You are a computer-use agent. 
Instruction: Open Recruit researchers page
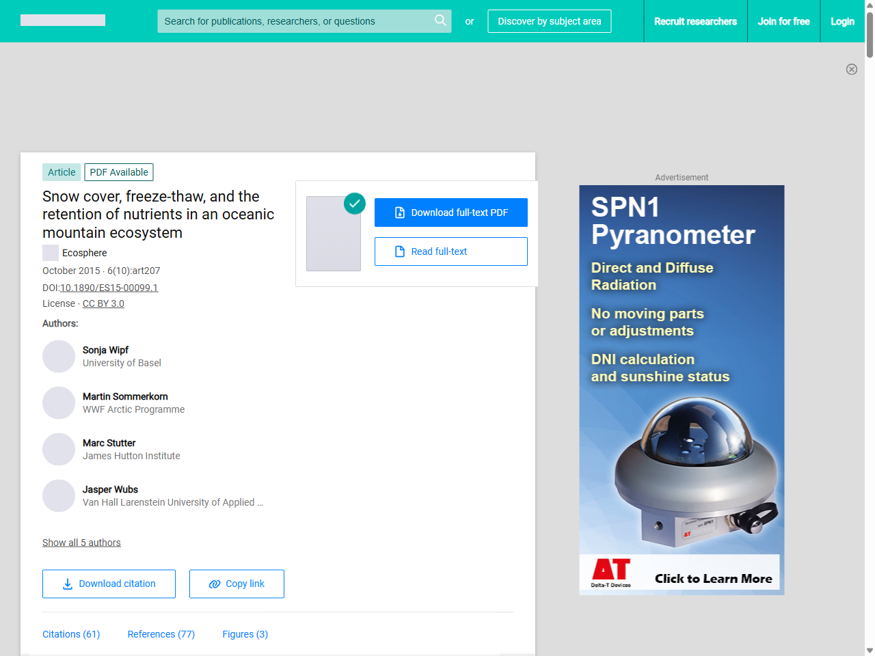(x=695, y=21)
